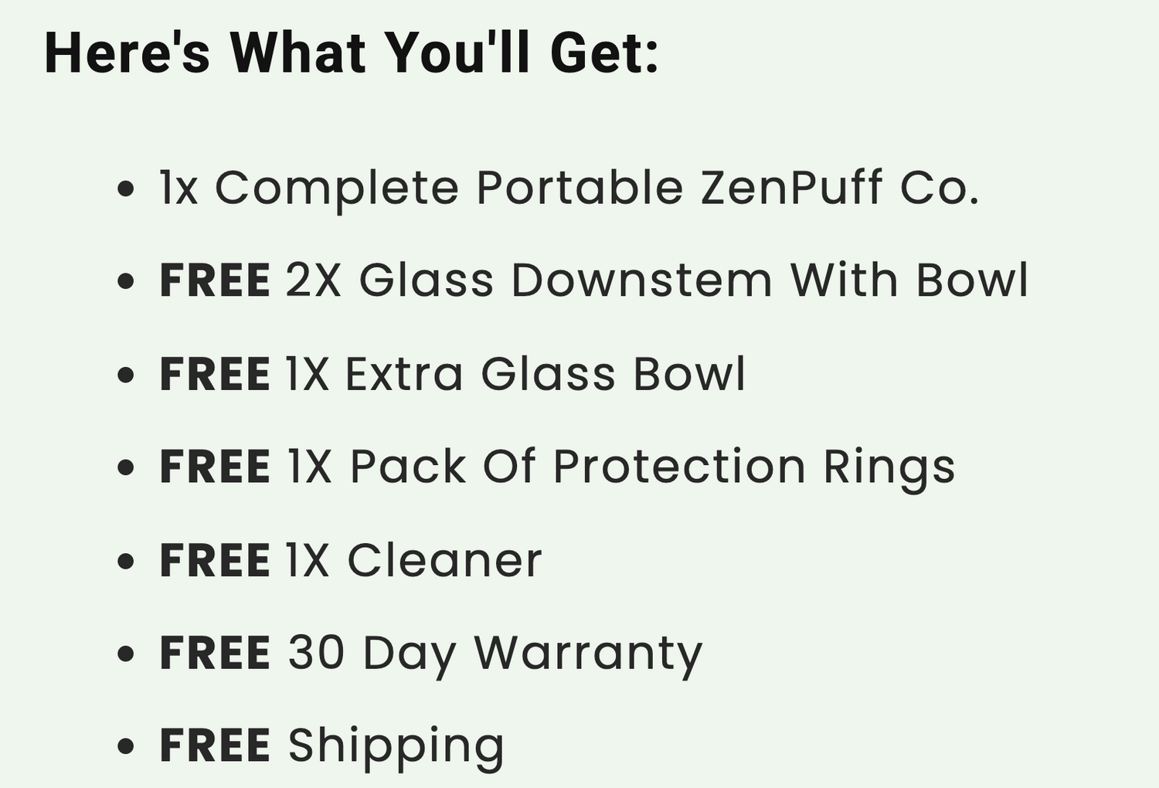Click the "1x Complete Portable ZenPuff Co." text

(x=569, y=188)
